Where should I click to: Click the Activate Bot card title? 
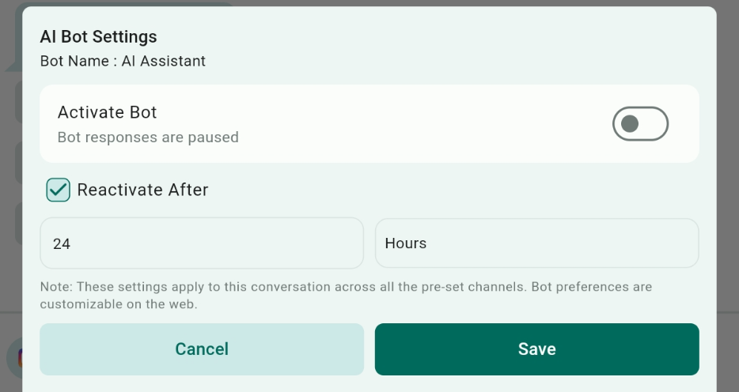coord(107,112)
